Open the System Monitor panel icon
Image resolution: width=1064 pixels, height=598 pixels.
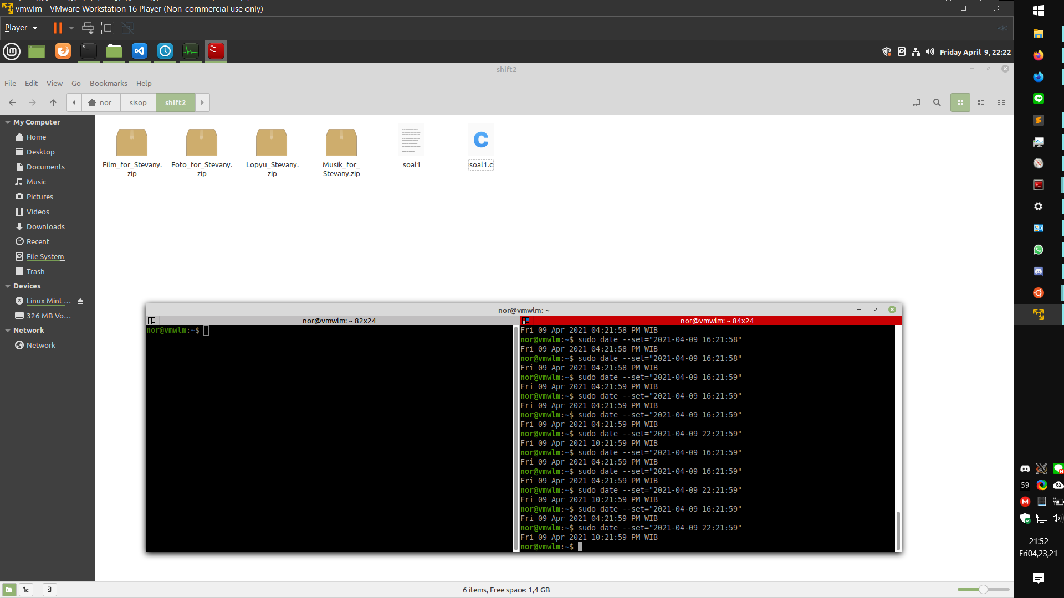(191, 51)
